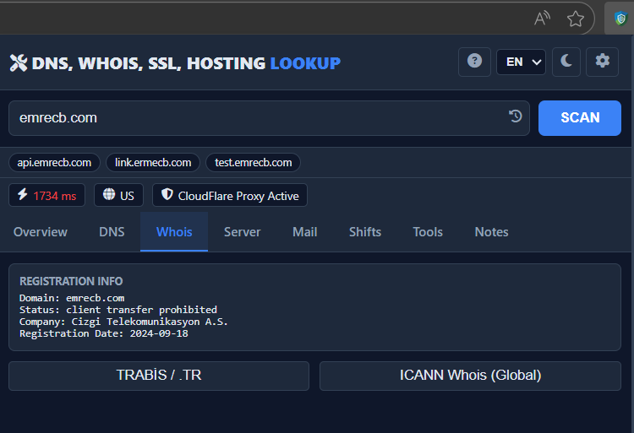Screen dimensions: 634x433
Task: Switch to the Overview tab
Action: 41,231
